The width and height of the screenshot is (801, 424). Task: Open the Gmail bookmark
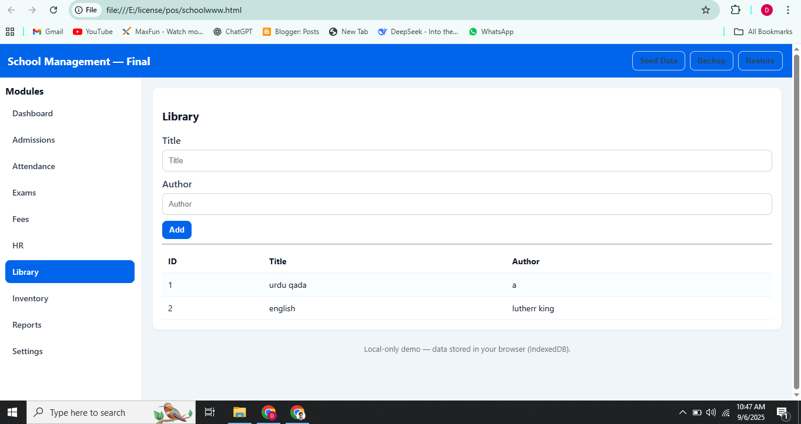(48, 32)
